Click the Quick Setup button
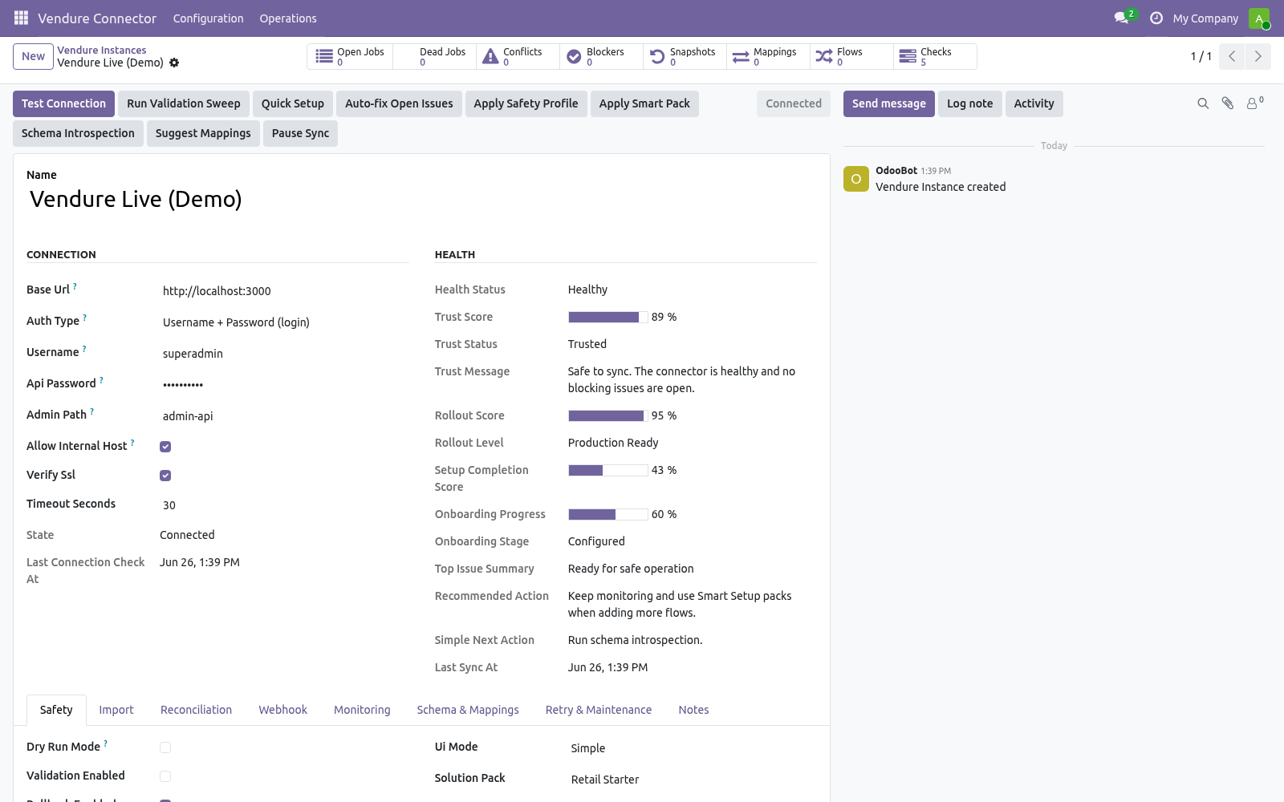 pos(293,103)
